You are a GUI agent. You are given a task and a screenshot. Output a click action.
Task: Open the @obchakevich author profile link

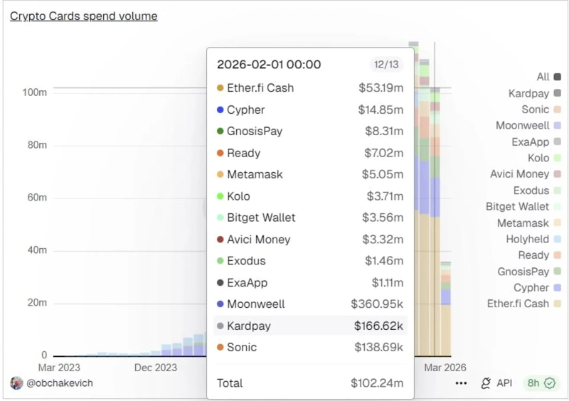tap(60, 383)
